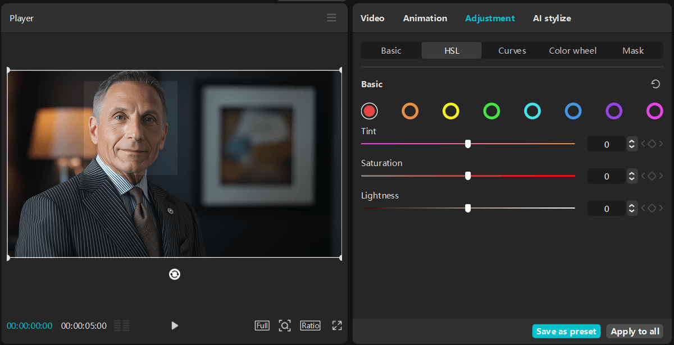Click the Apply to all button

pyautogui.click(x=635, y=331)
